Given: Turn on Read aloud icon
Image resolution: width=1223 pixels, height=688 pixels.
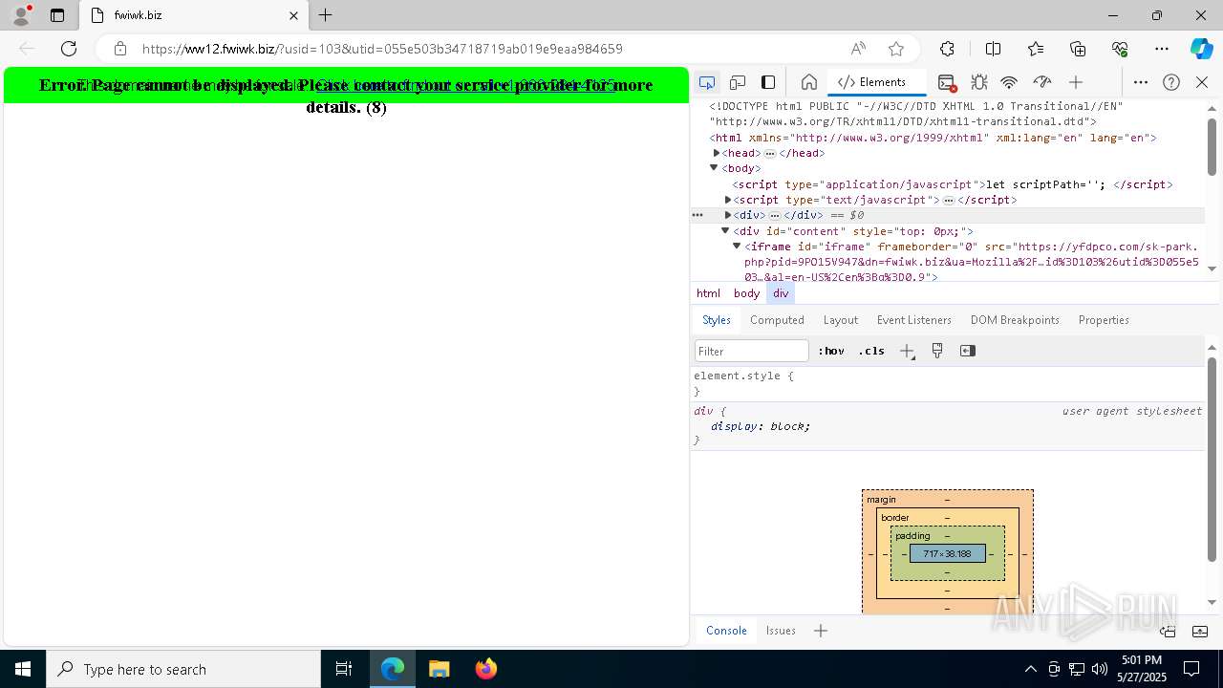Looking at the screenshot, I should pos(858,49).
